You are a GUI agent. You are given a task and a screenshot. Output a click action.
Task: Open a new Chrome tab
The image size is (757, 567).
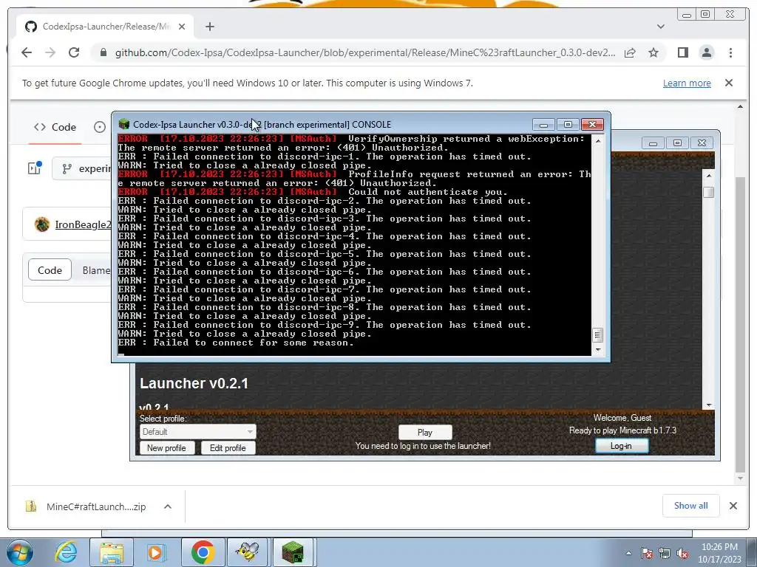209,27
